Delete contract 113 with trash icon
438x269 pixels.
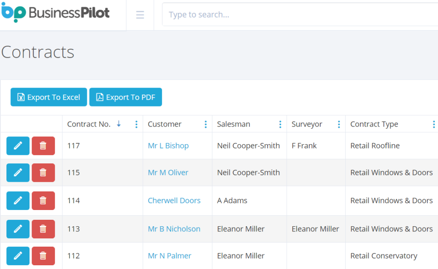[43, 229]
